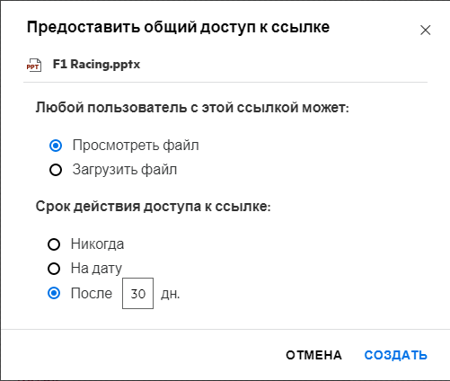The width and height of the screenshot is (450, 381).
Task: Click the Никогда label text
Action: 97,244
